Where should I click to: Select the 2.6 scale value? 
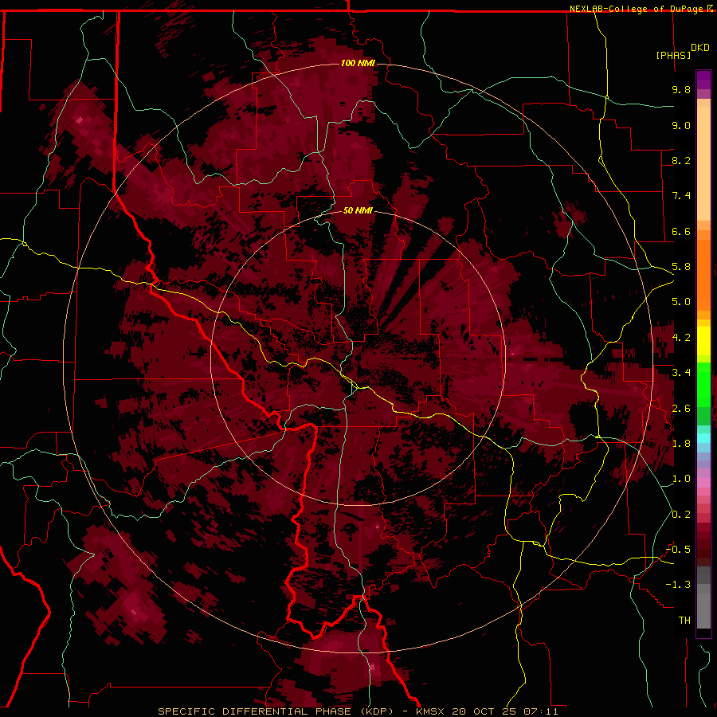pos(681,409)
